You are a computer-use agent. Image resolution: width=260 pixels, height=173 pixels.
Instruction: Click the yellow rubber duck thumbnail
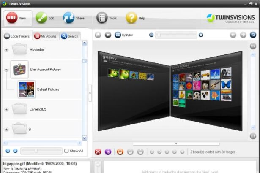pos(182,95)
